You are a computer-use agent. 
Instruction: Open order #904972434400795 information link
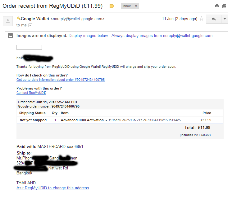[x=61, y=80]
